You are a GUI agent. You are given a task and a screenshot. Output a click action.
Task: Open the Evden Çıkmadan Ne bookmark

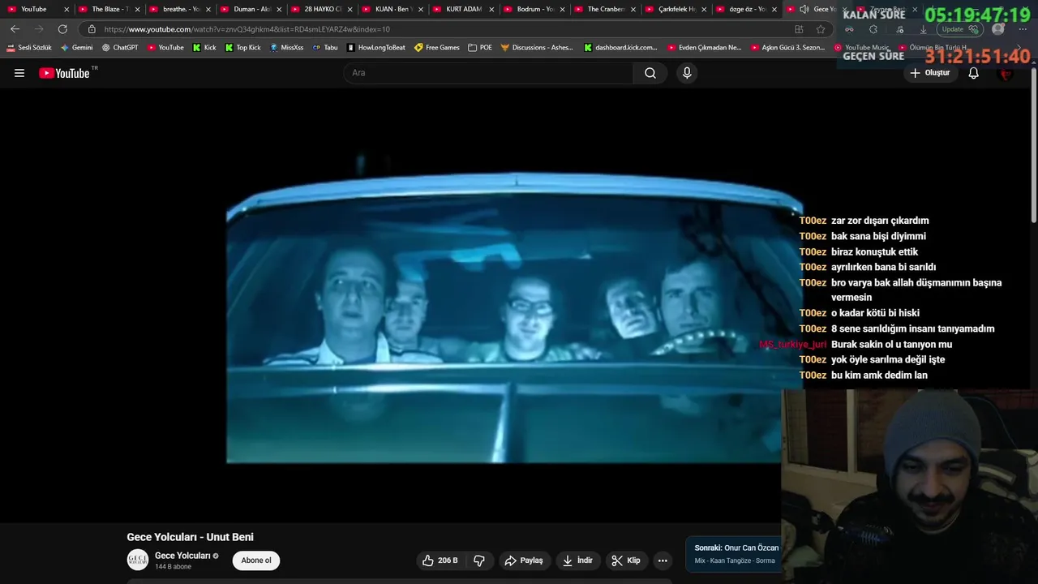coord(705,48)
